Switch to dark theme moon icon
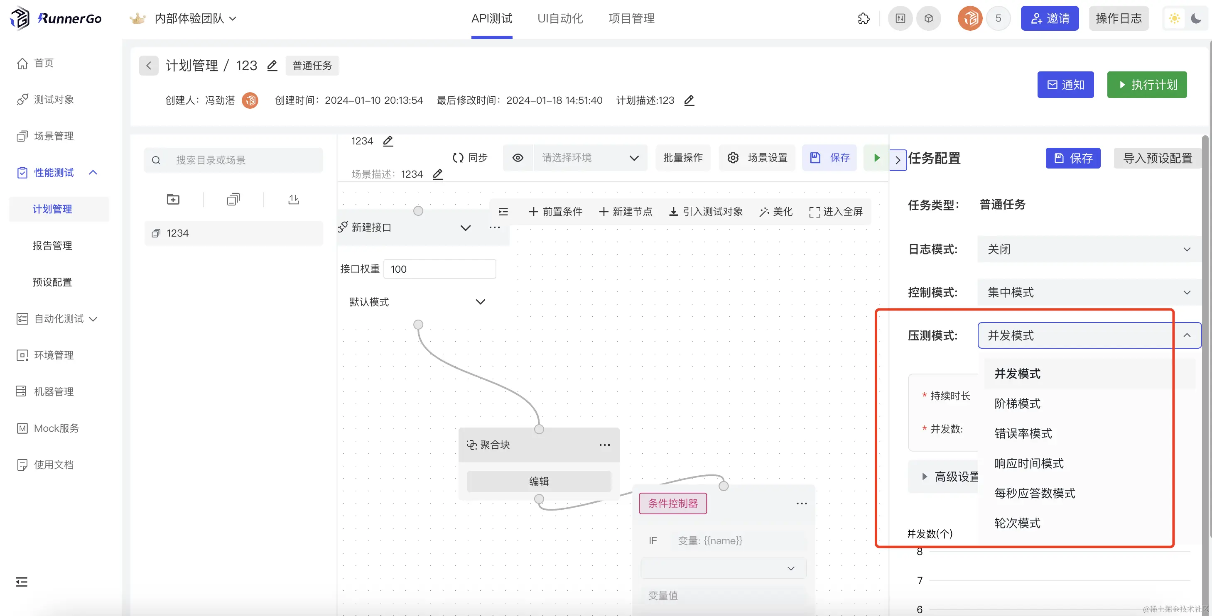The image size is (1212, 616). click(1195, 19)
